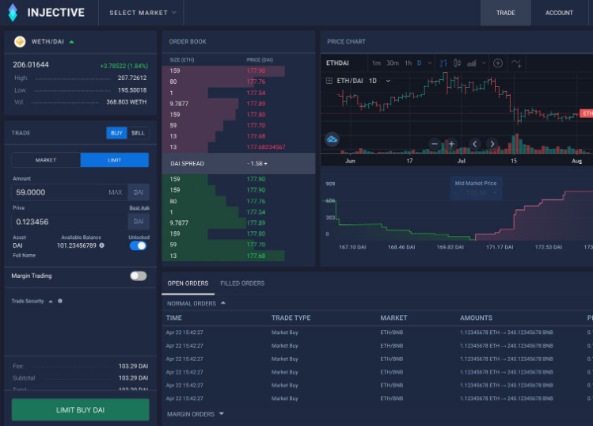
Task: Zoom out the price chart
Action: click(435, 144)
